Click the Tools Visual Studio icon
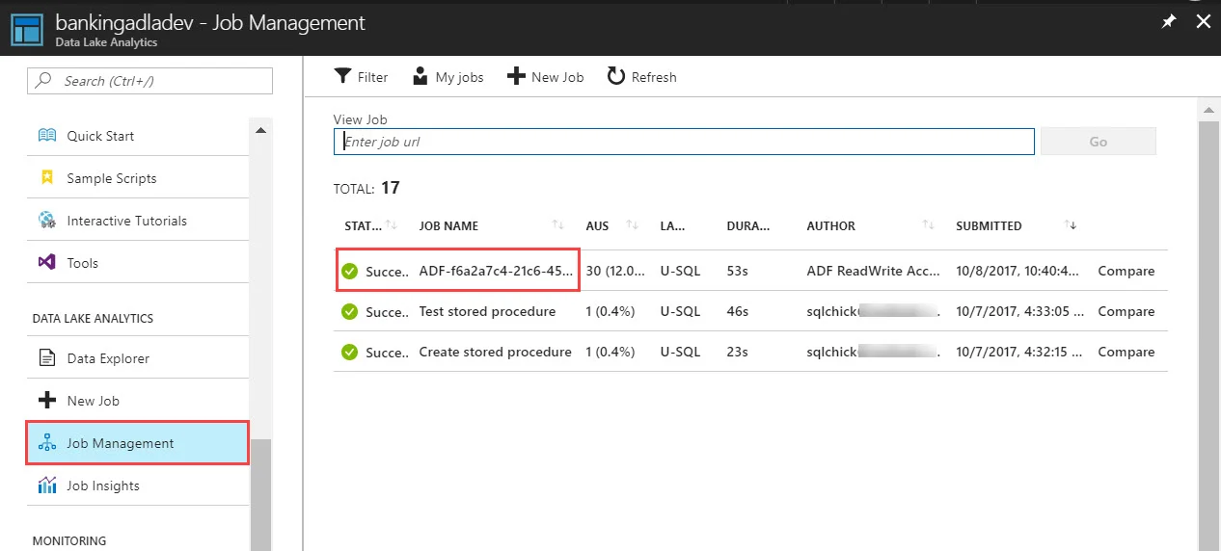1221x551 pixels. point(47,263)
